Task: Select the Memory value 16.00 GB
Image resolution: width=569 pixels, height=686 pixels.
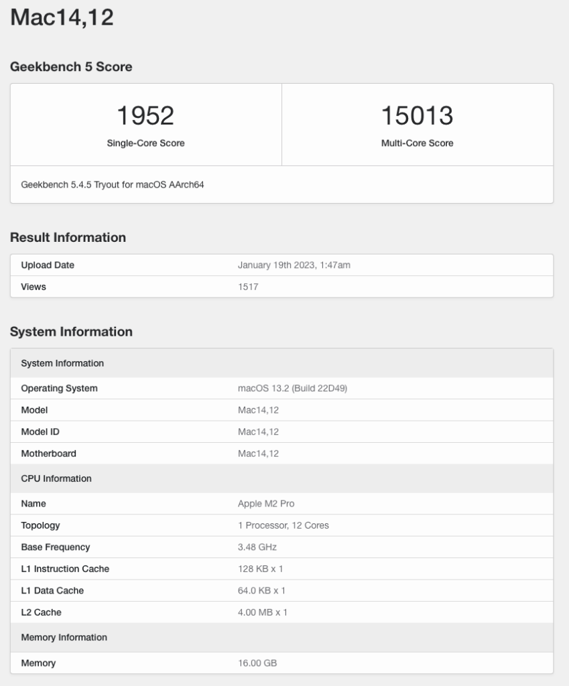Action: tap(256, 663)
